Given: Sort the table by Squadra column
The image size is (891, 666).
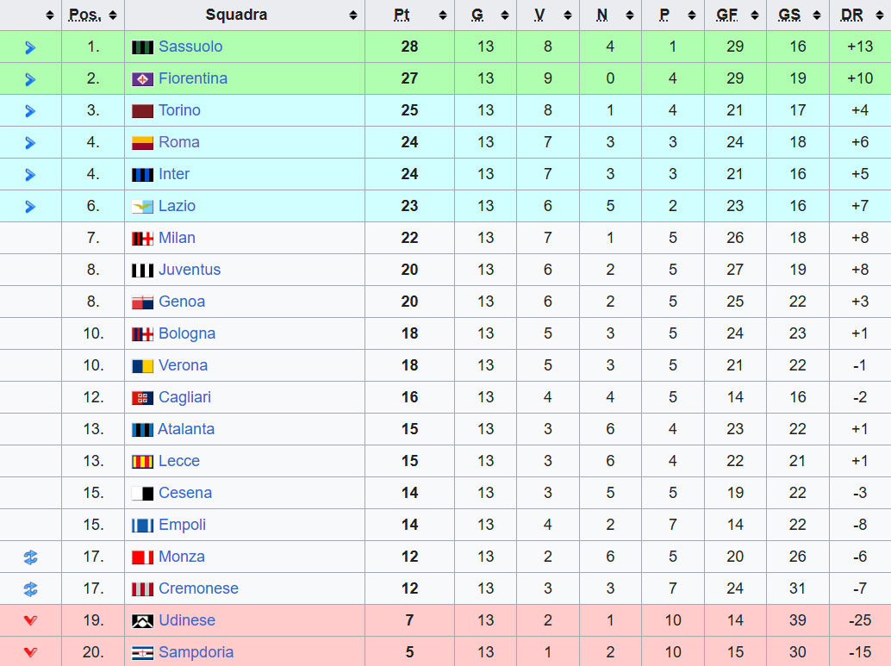Looking at the screenshot, I should pyautogui.click(x=245, y=16).
